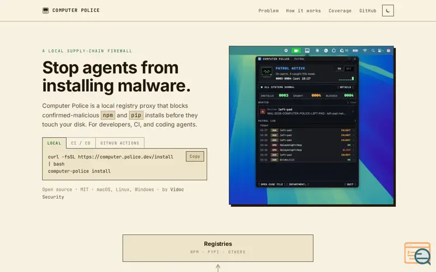Click the Spotlight search icon in menu bar

click(373, 51)
